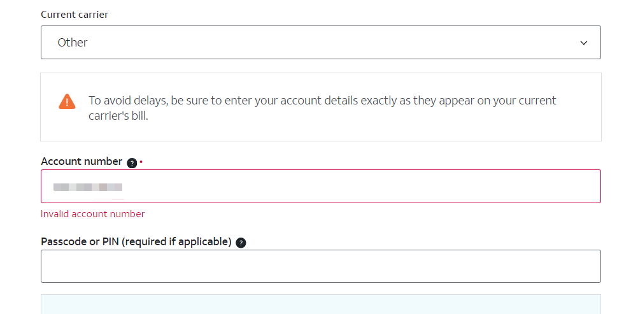Click the 'Invalid account number' error message
The width and height of the screenshot is (631, 314).
92,214
